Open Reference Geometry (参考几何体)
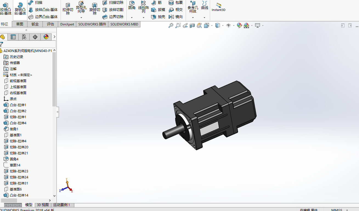 click(193, 7)
